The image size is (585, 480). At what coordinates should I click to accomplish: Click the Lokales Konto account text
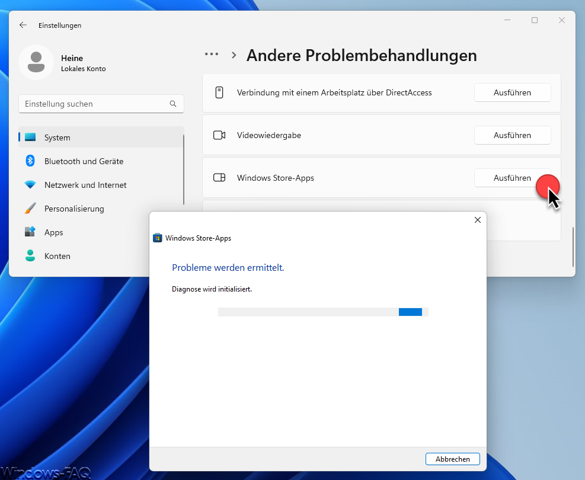click(x=83, y=69)
